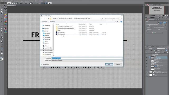Open the address bar path dropdown arrow
Screen dimensions: 169x95
point(101,19)
